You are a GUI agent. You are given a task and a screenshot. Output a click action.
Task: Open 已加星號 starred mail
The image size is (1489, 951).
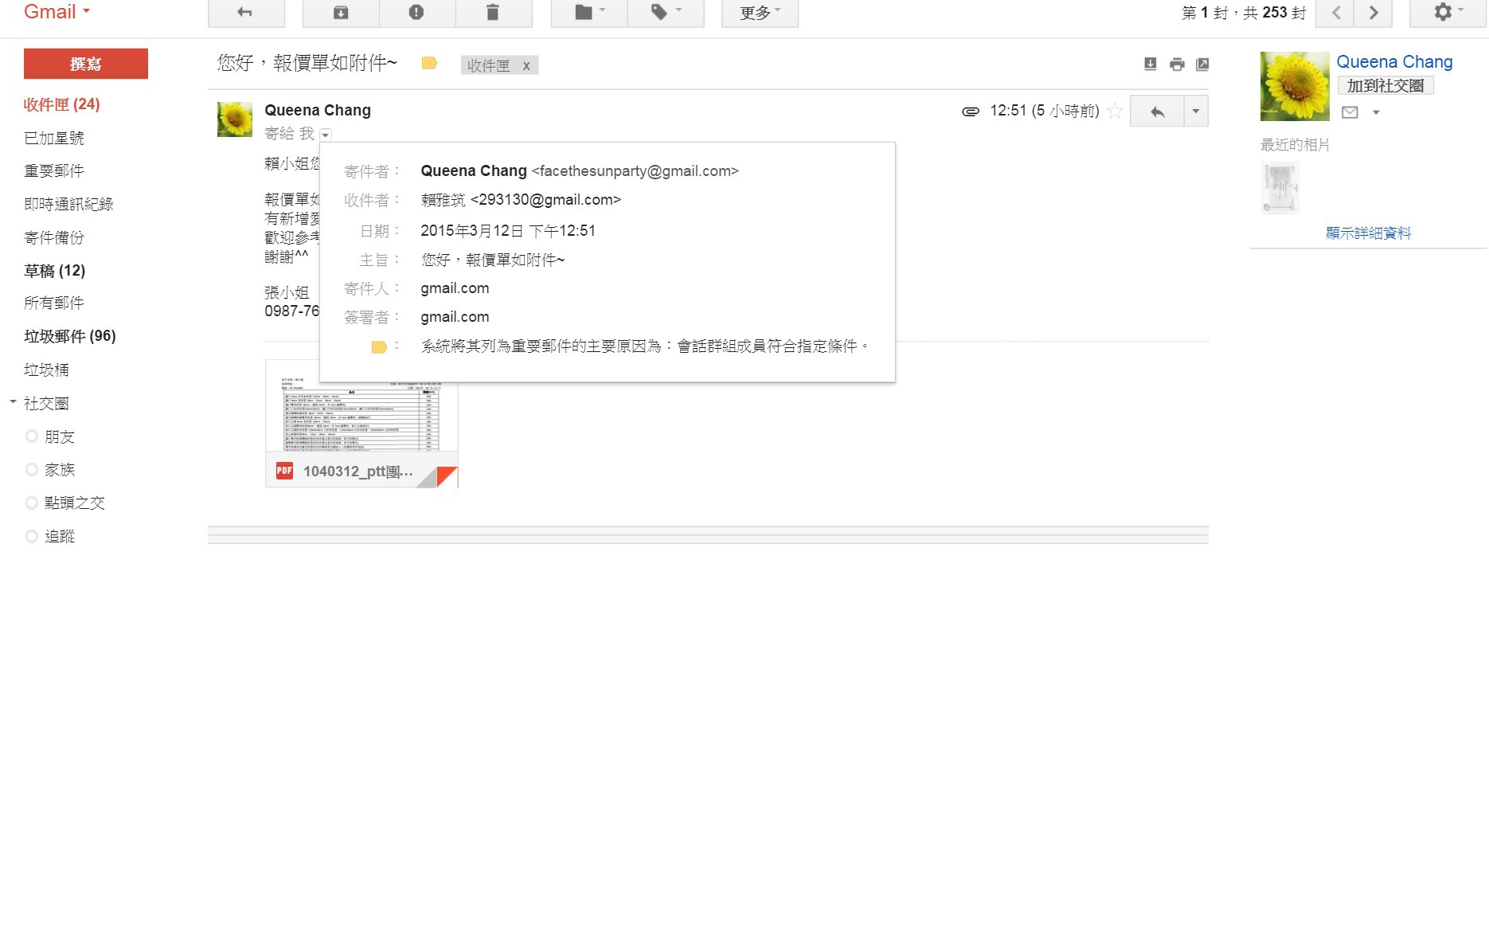54,138
